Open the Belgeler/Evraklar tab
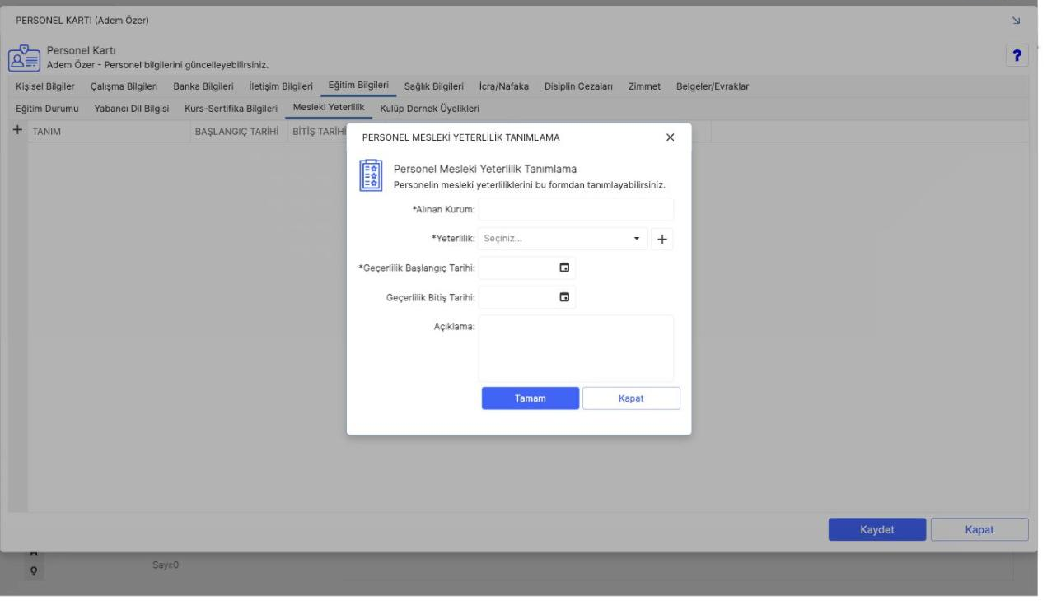1047x605 pixels. 712,86
